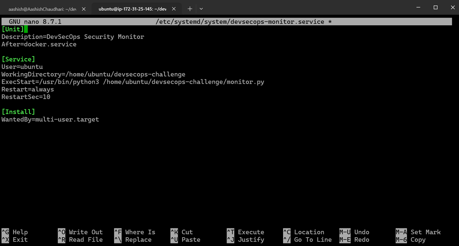The image size is (459, 246).
Task: Click the After=docker.service line
Action: point(39,44)
